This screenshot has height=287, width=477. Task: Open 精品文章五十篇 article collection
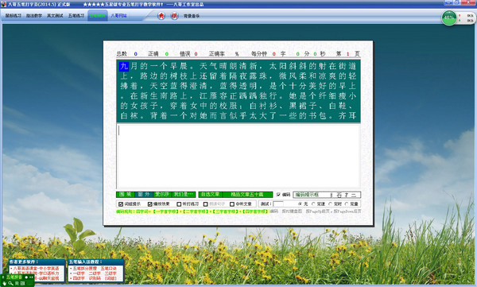click(x=247, y=194)
